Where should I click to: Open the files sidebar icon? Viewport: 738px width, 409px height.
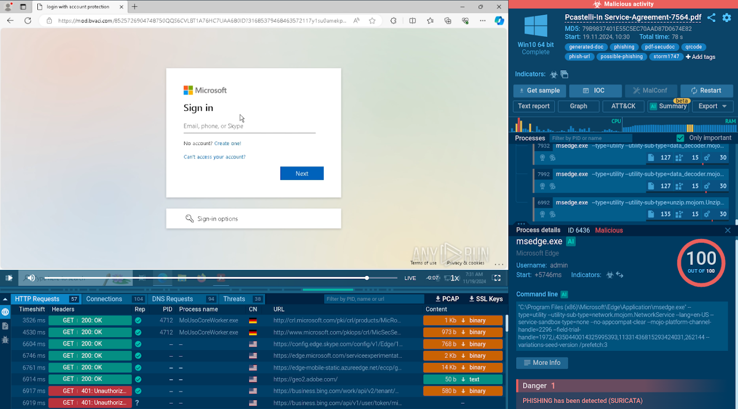5,326
